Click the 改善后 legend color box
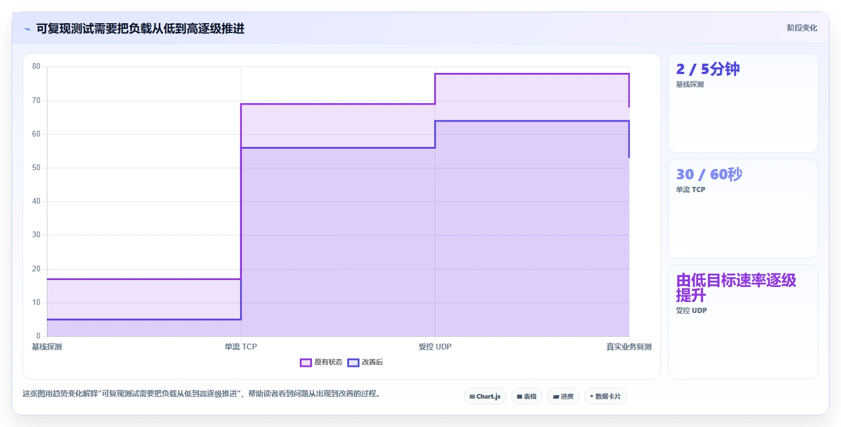 [x=353, y=363]
